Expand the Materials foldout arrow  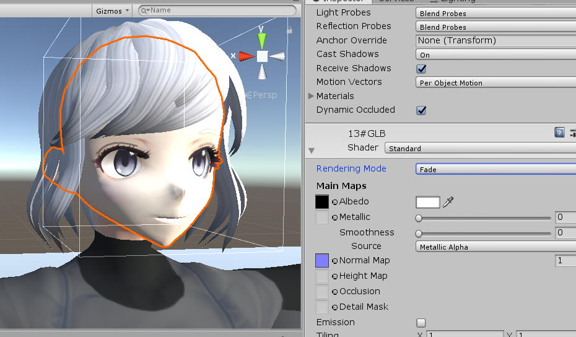pyautogui.click(x=311, y=96)
